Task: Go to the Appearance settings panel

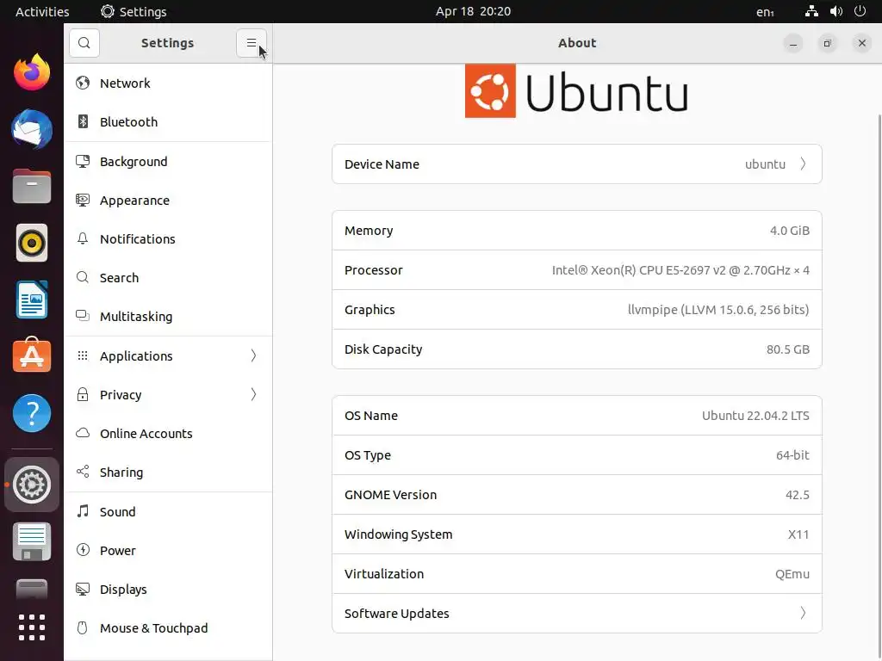Action: [134, 201]
